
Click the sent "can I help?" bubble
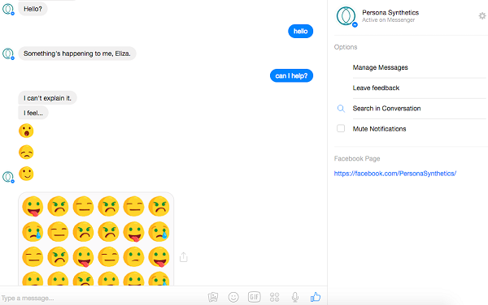tap(292, 75)
